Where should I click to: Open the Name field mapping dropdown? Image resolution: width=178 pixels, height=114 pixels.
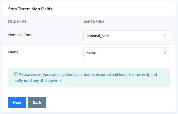(x=126, y=53)
